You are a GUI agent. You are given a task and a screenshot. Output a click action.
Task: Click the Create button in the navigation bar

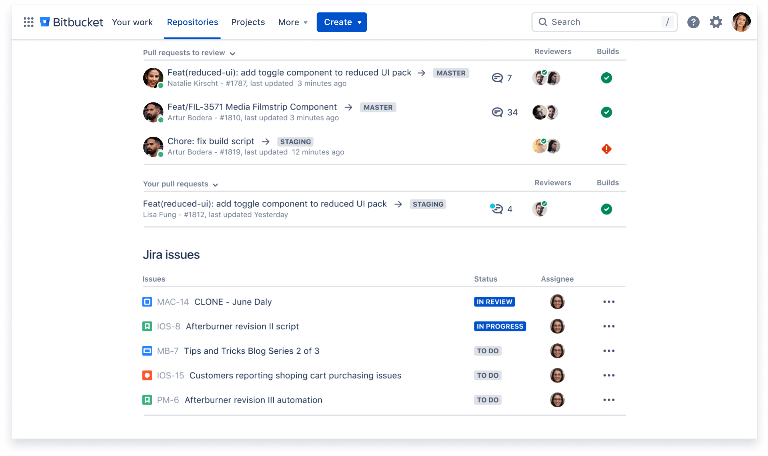click(341, 22)
